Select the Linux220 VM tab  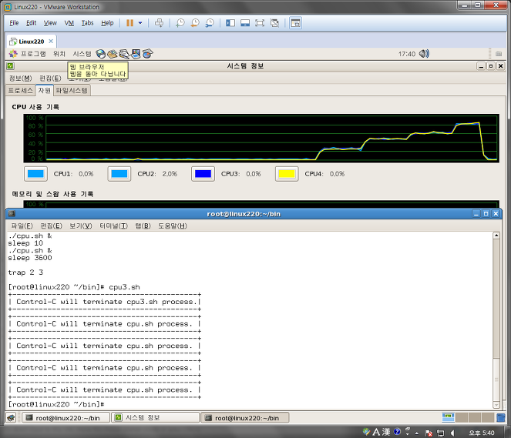32,42
